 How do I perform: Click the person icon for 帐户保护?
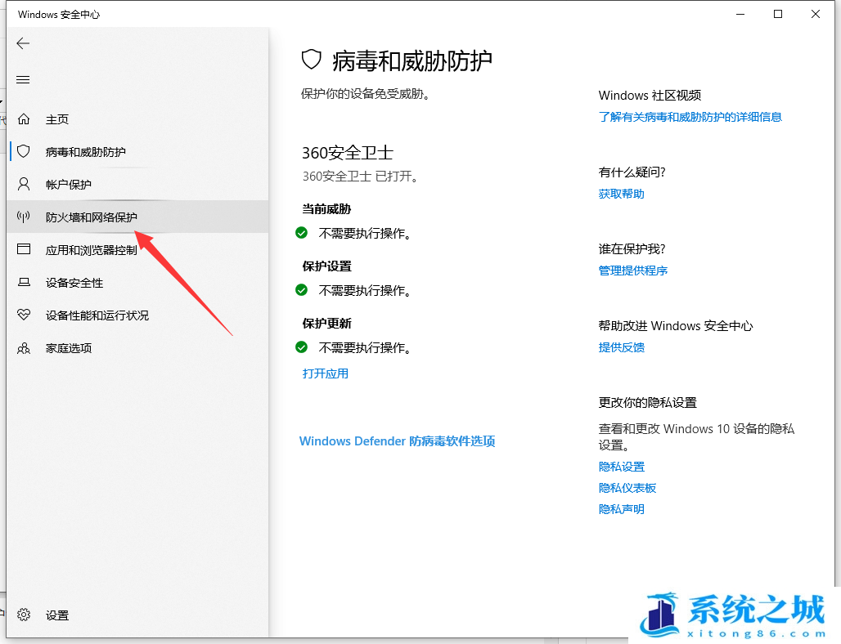click(x=24, y=185)
